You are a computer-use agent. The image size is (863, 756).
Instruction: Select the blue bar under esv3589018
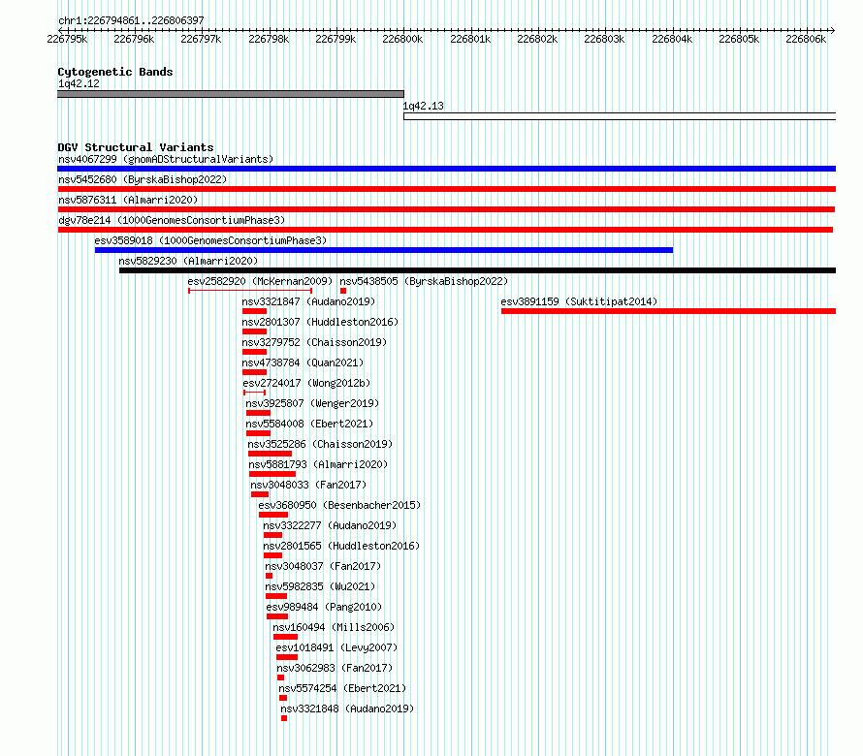(x=384, y=250)
